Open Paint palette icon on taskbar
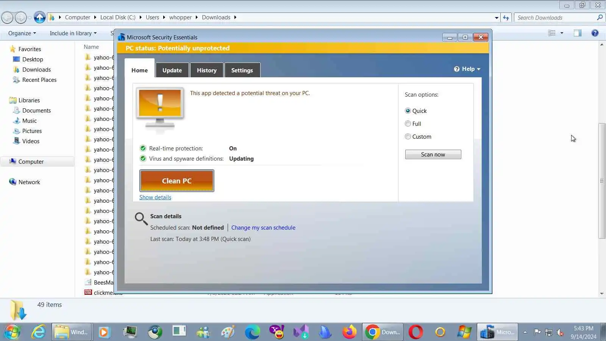The width and height of the screenshot is (606, 341). click(x=228, y=332)
